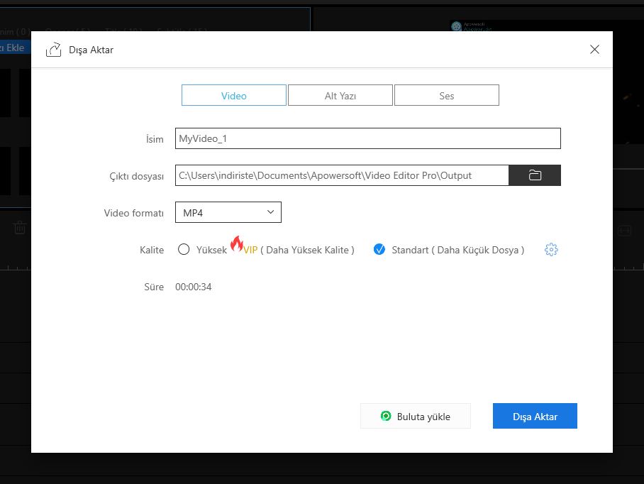Viewport: 644px width, 484px height.
Task: Click the Buluta yükle button
Action: click(x=415, y=416)
